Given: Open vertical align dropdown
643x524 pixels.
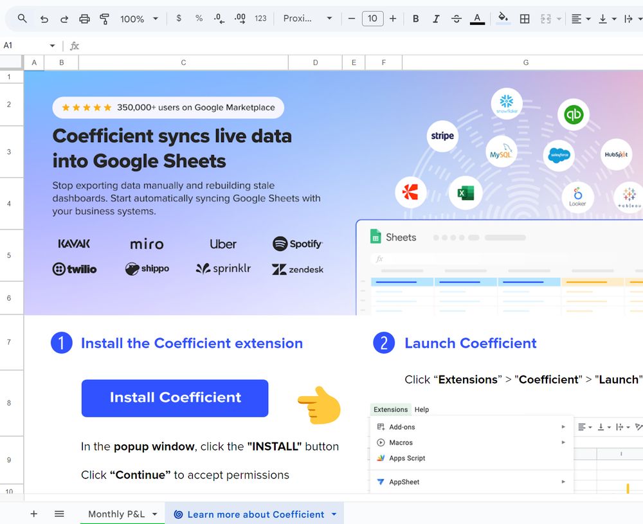Looking at the screenshot, I should [x=608, y=19].
